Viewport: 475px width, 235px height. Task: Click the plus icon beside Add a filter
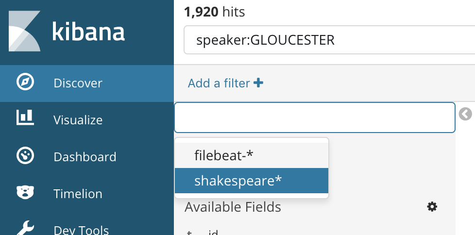258,83
